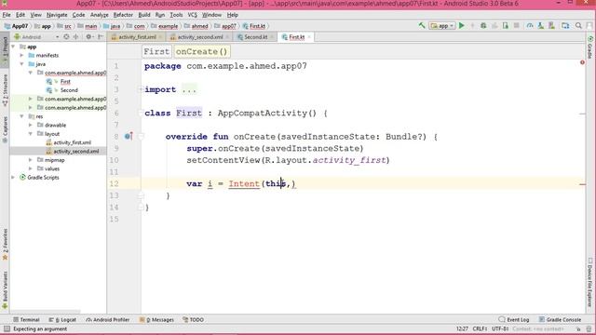
Task: Run the app with green play button
Action: (x=462, y=26)
